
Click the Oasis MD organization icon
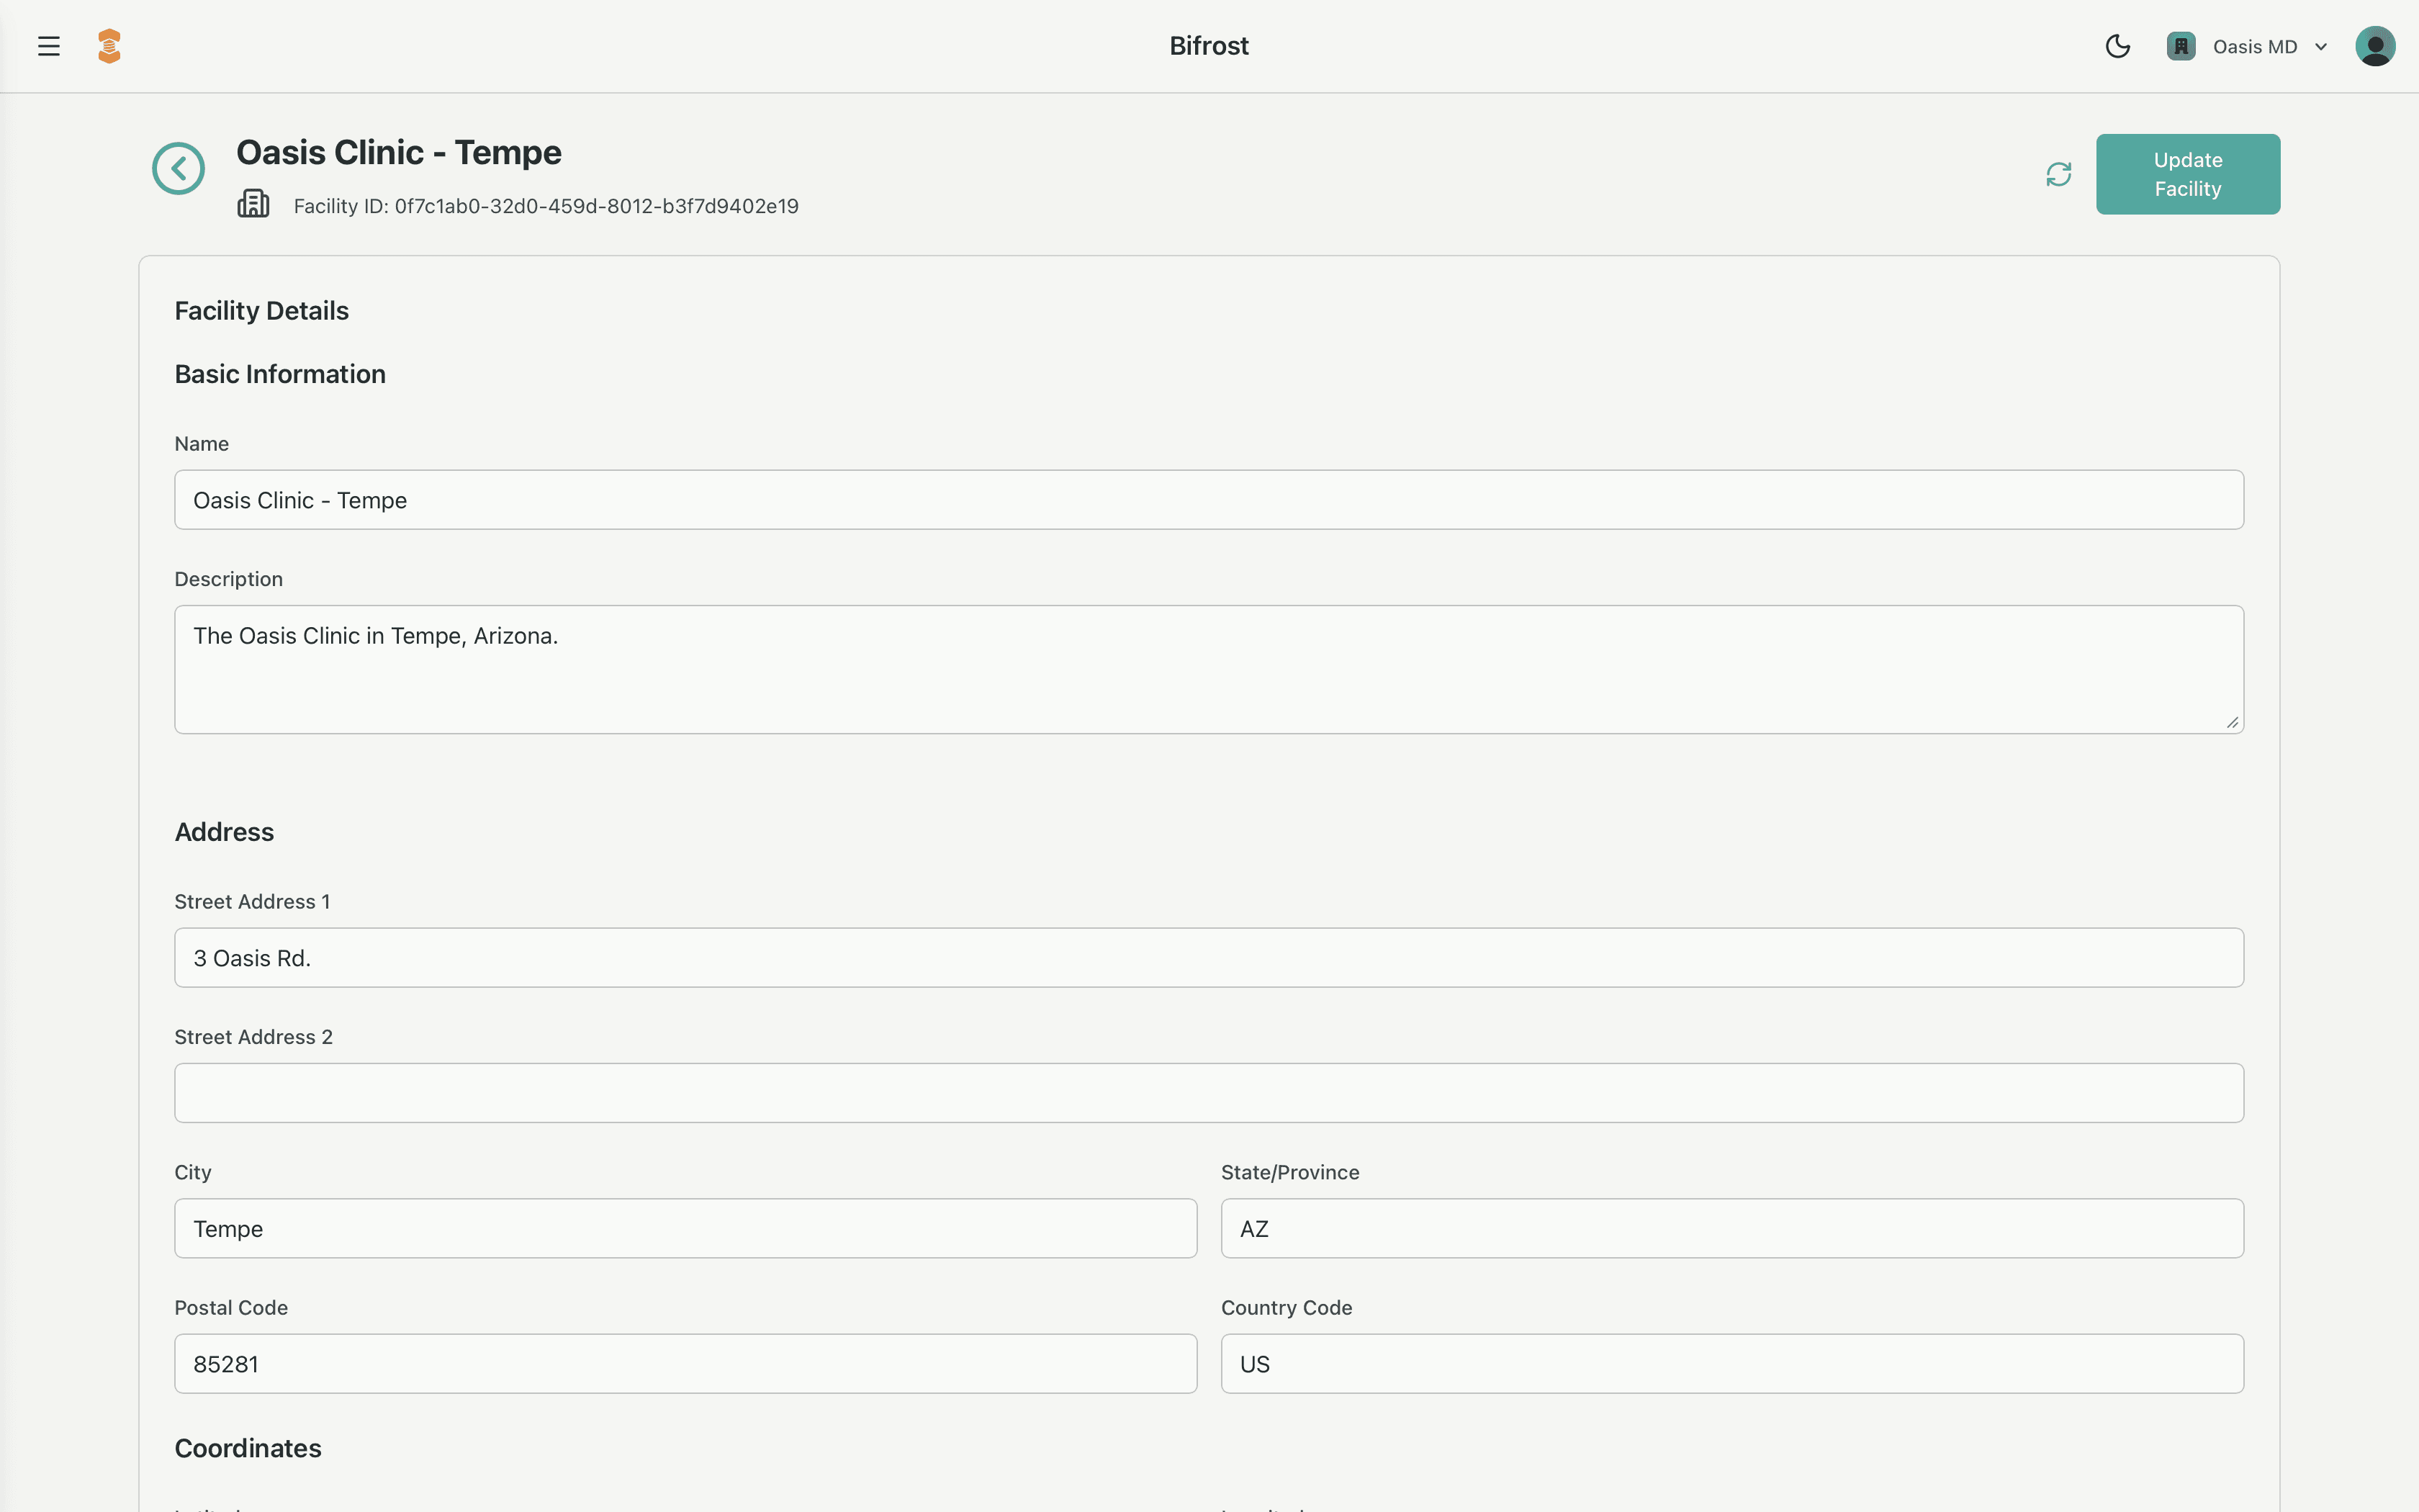pos(2181,45)
